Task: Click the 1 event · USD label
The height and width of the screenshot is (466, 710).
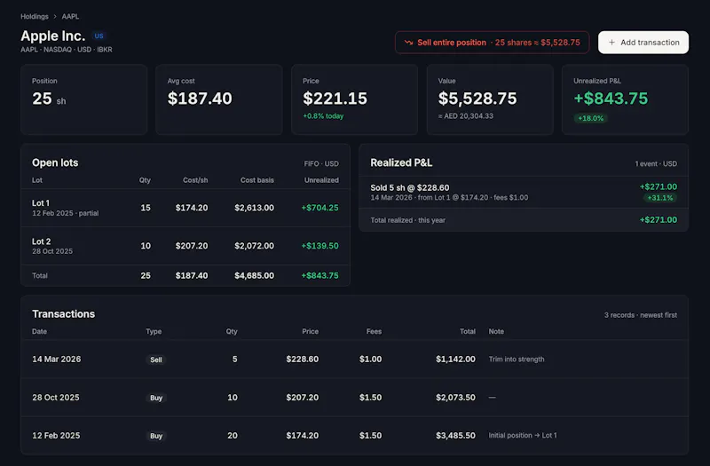Action: coord(656,163)
